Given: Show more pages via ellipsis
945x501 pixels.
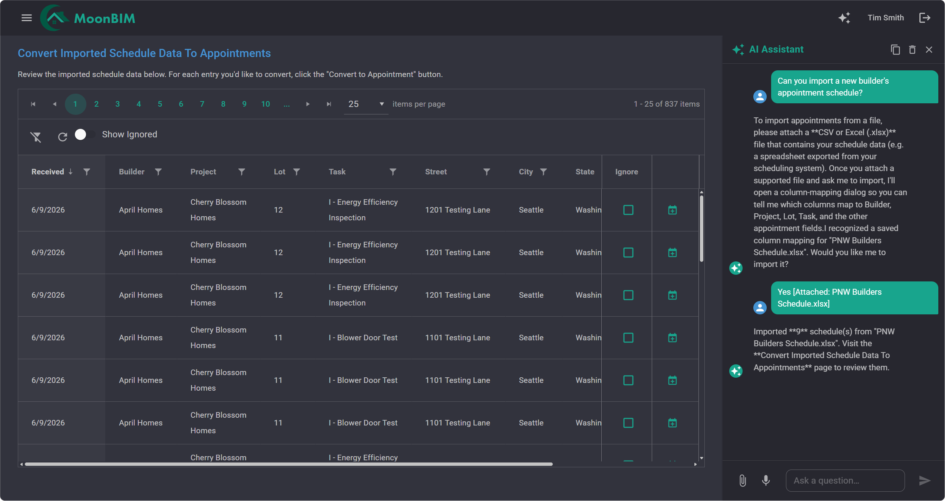Looking at the screenshot, I should [x=287, y=104].
